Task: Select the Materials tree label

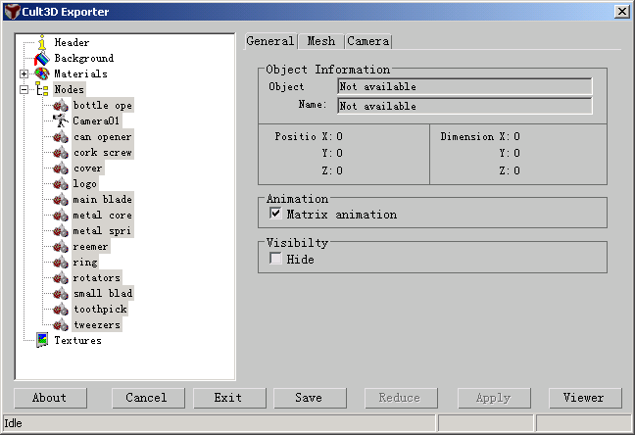Action: (x=80, y=73)
